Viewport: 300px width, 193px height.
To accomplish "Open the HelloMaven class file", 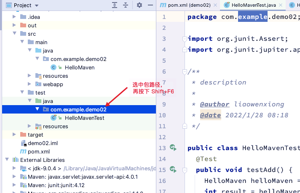I will [x=80, y=67].
